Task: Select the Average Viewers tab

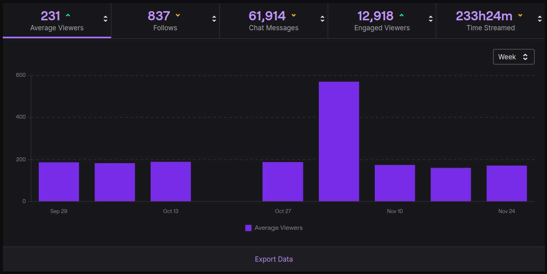Action: click(x=57, y=21)
